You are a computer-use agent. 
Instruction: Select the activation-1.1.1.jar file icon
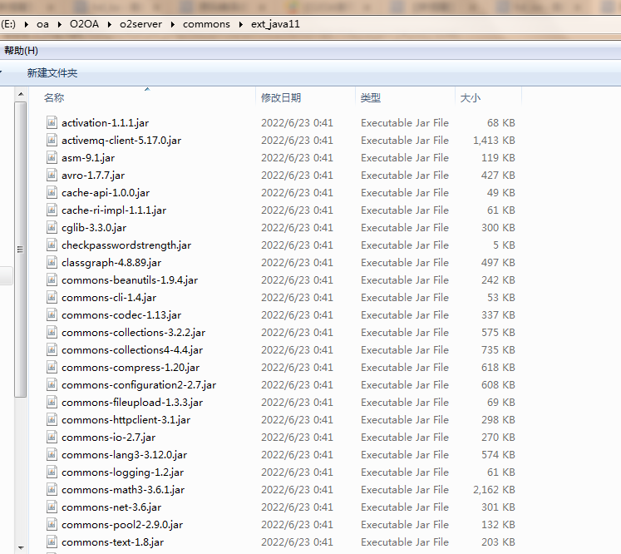[52, 123]
